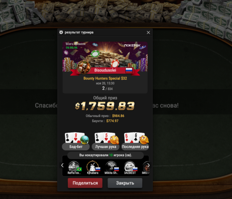Open the Бэд-бит hand replay
The width and height of the screenshot is (232, 199).
point(76,147)
